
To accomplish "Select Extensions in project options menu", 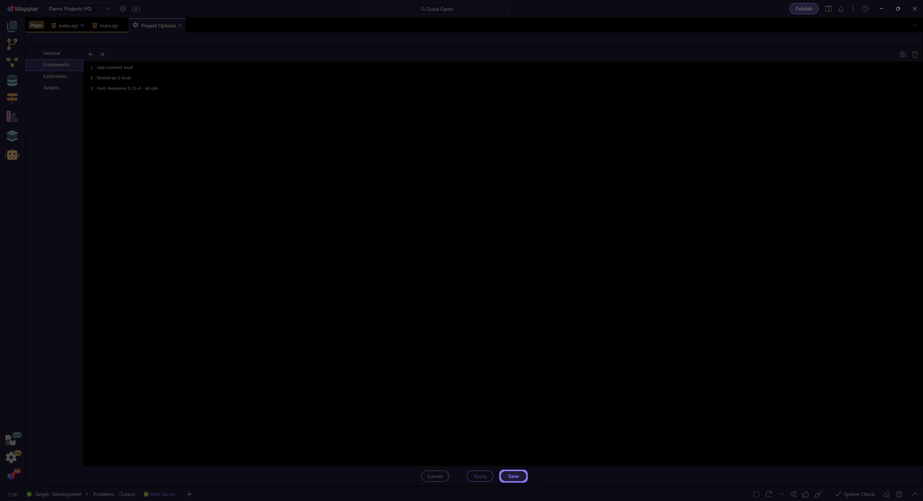I will [55, 76].
